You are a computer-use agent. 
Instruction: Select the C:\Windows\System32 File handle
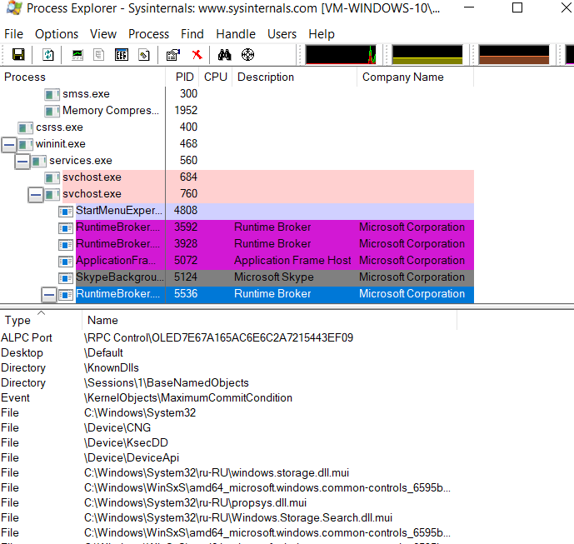pyautogui.click(x=228, y=412)
